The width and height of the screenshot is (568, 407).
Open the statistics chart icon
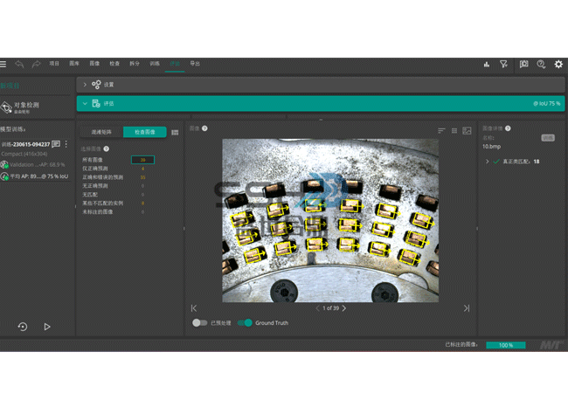click(x=486, y=64)
